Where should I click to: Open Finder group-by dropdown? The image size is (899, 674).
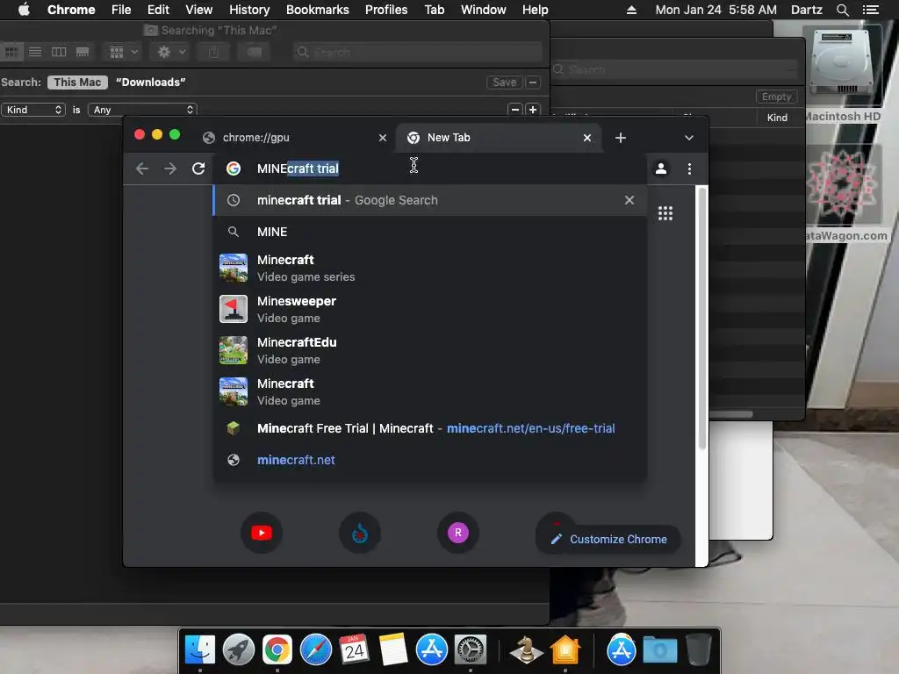pyautogui.click(x=123, y=52)
